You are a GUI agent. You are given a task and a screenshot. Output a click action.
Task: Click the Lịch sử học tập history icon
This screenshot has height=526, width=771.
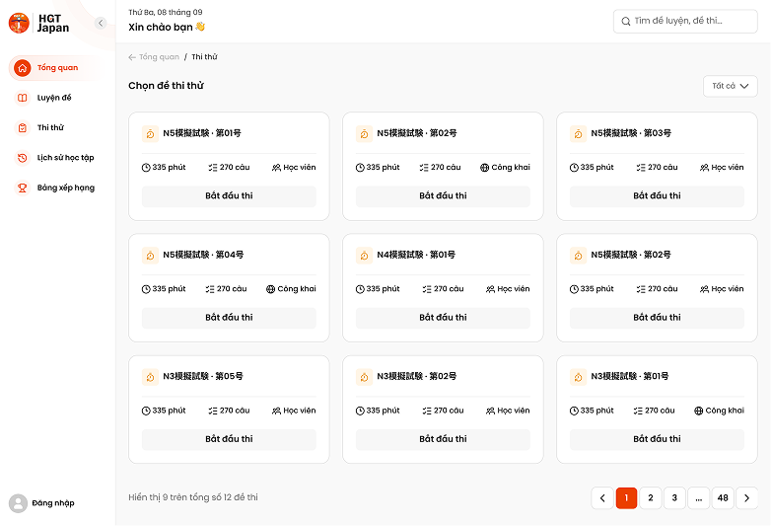[x=22, y=158]
